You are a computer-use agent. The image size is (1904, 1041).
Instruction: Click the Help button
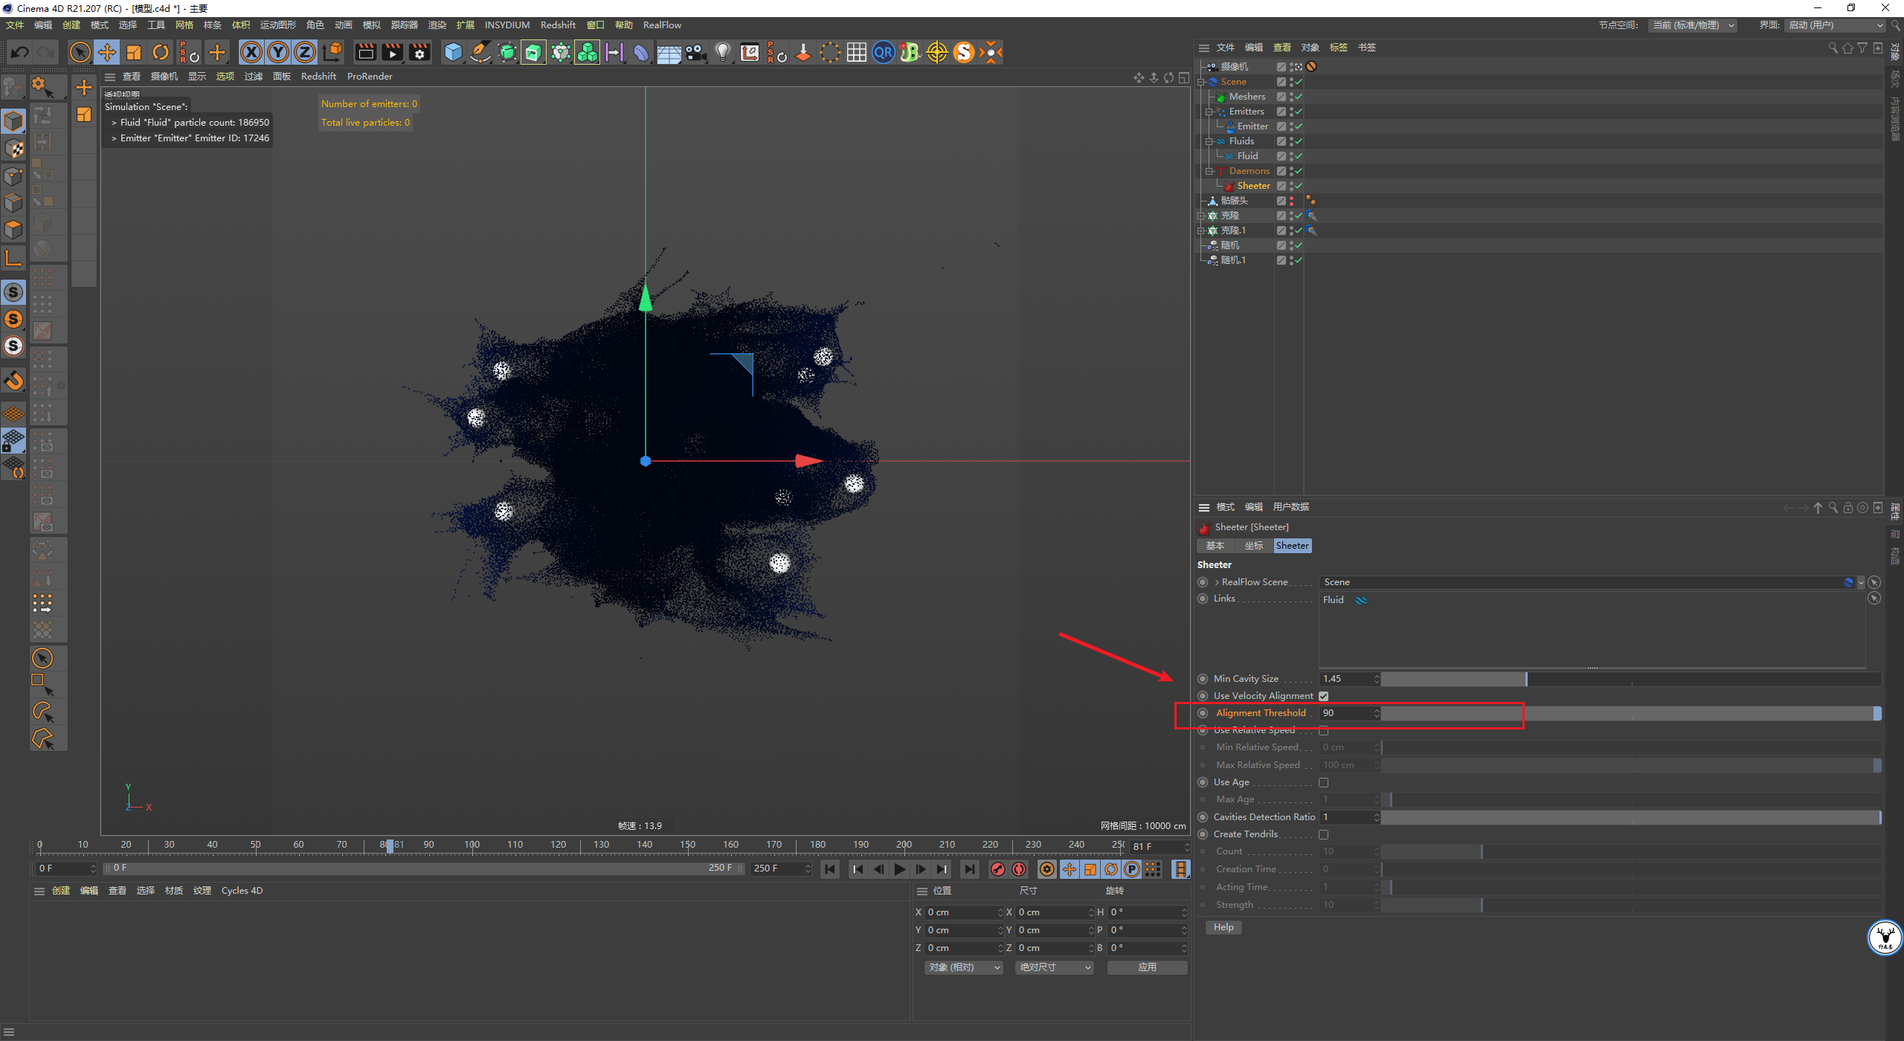[1223, 927]
